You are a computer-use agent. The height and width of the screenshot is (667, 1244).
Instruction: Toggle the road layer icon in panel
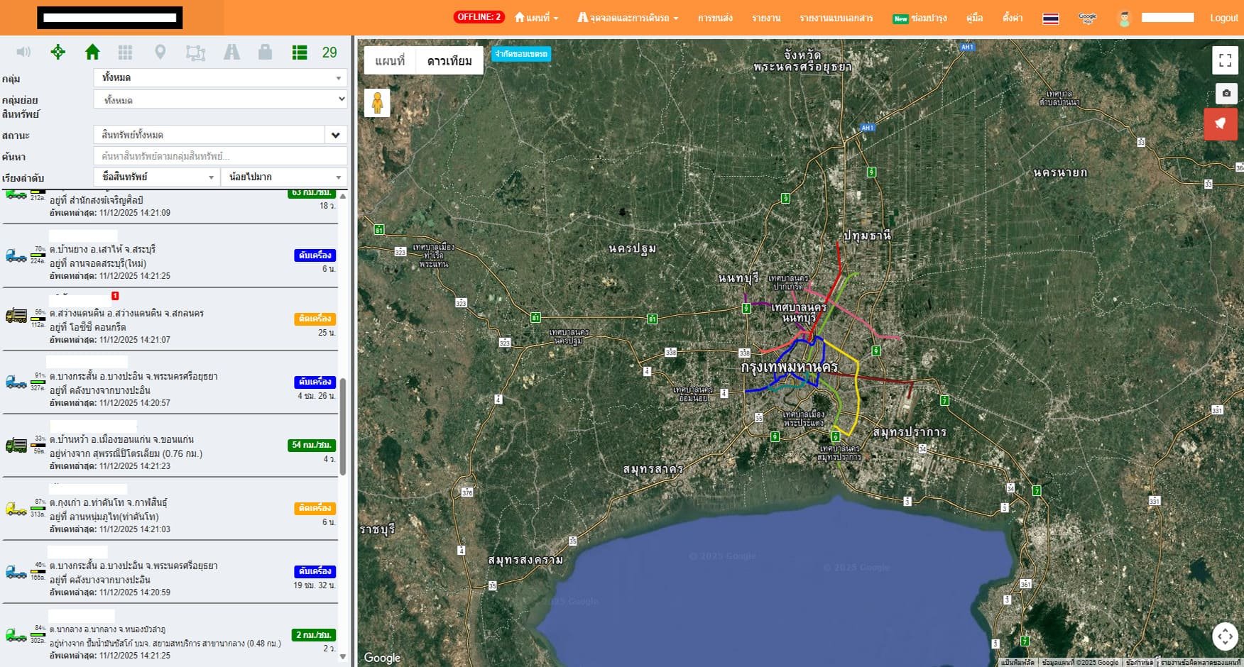[231, 52]
